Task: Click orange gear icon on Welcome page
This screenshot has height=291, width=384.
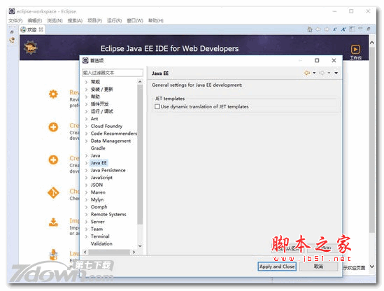Action: tap(53, 94)
